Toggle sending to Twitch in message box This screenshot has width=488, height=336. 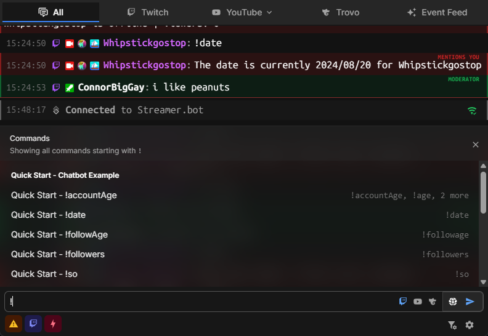click(403, 301)
